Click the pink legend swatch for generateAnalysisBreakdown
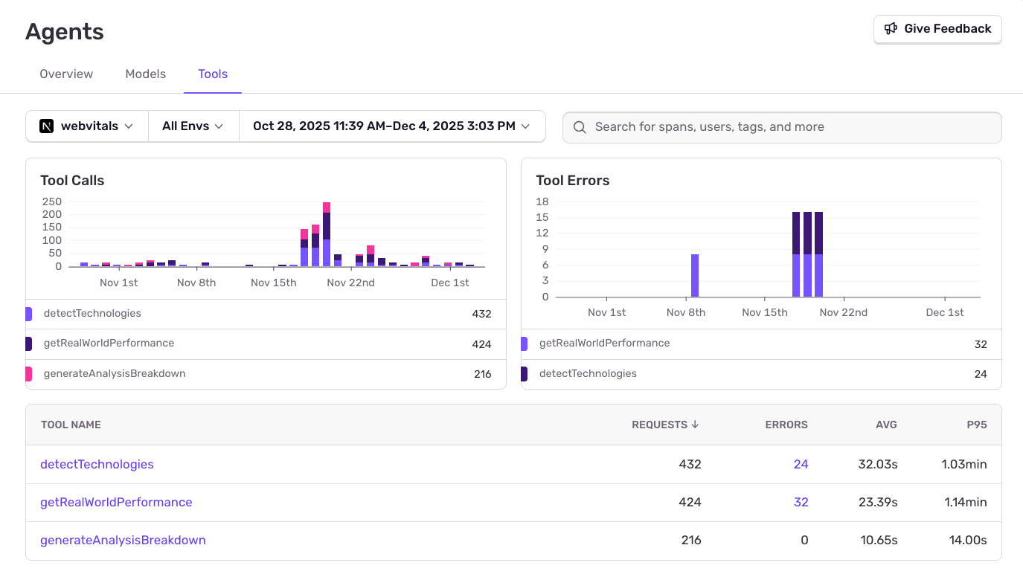Viewport: 1023px width, 577px height. [x=28, y=373]
